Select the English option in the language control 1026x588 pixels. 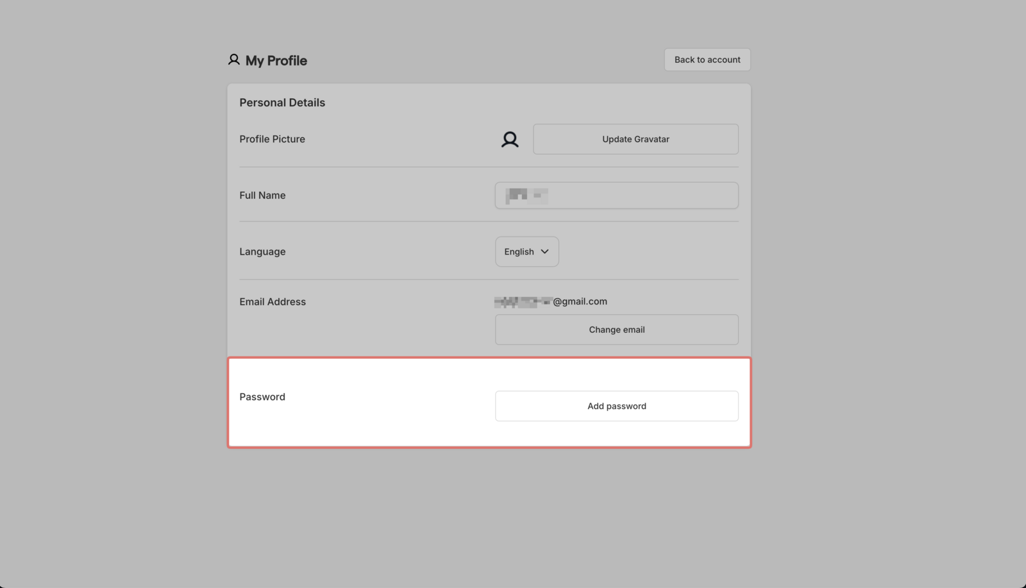[518, 251]
